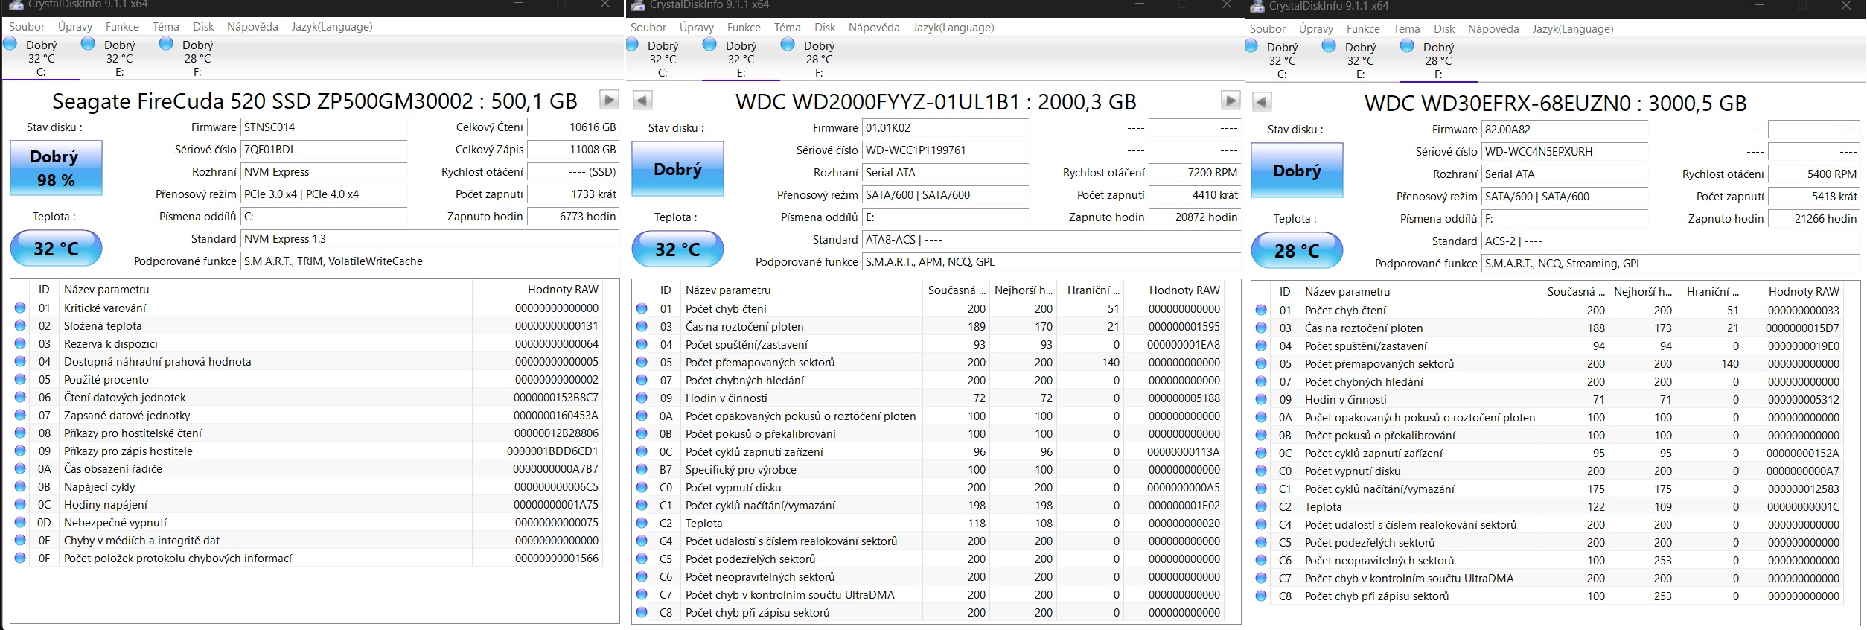Click status orb for Počet přemapovaných sektorů, WD30EFRX window
Image resolution: width=1867 pixels, height=630 pixels.
coord(1261,363)
